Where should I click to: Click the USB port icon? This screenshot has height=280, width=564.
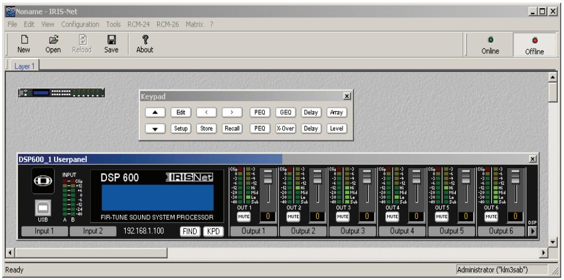click(43, 207)
